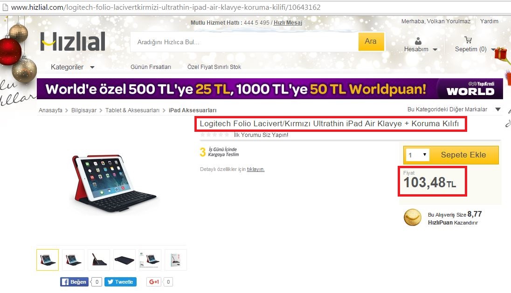The image size is (511, 293).
Task: Click the page icon in address bar
Action: [5, 7]
